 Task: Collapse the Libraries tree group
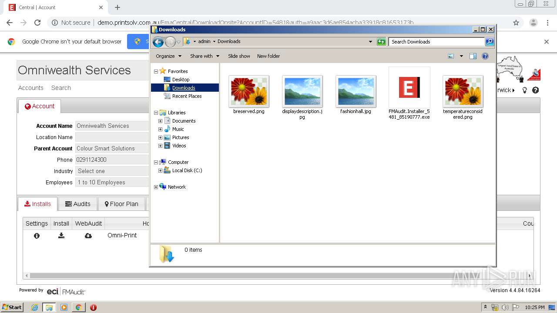[156, 113]
